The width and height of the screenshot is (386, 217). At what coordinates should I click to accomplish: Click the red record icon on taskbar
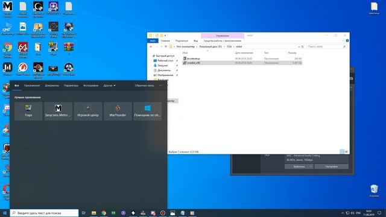(x=163, y=213)
